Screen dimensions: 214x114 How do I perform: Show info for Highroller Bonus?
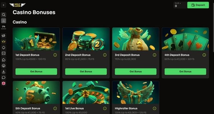pos(154,108)
